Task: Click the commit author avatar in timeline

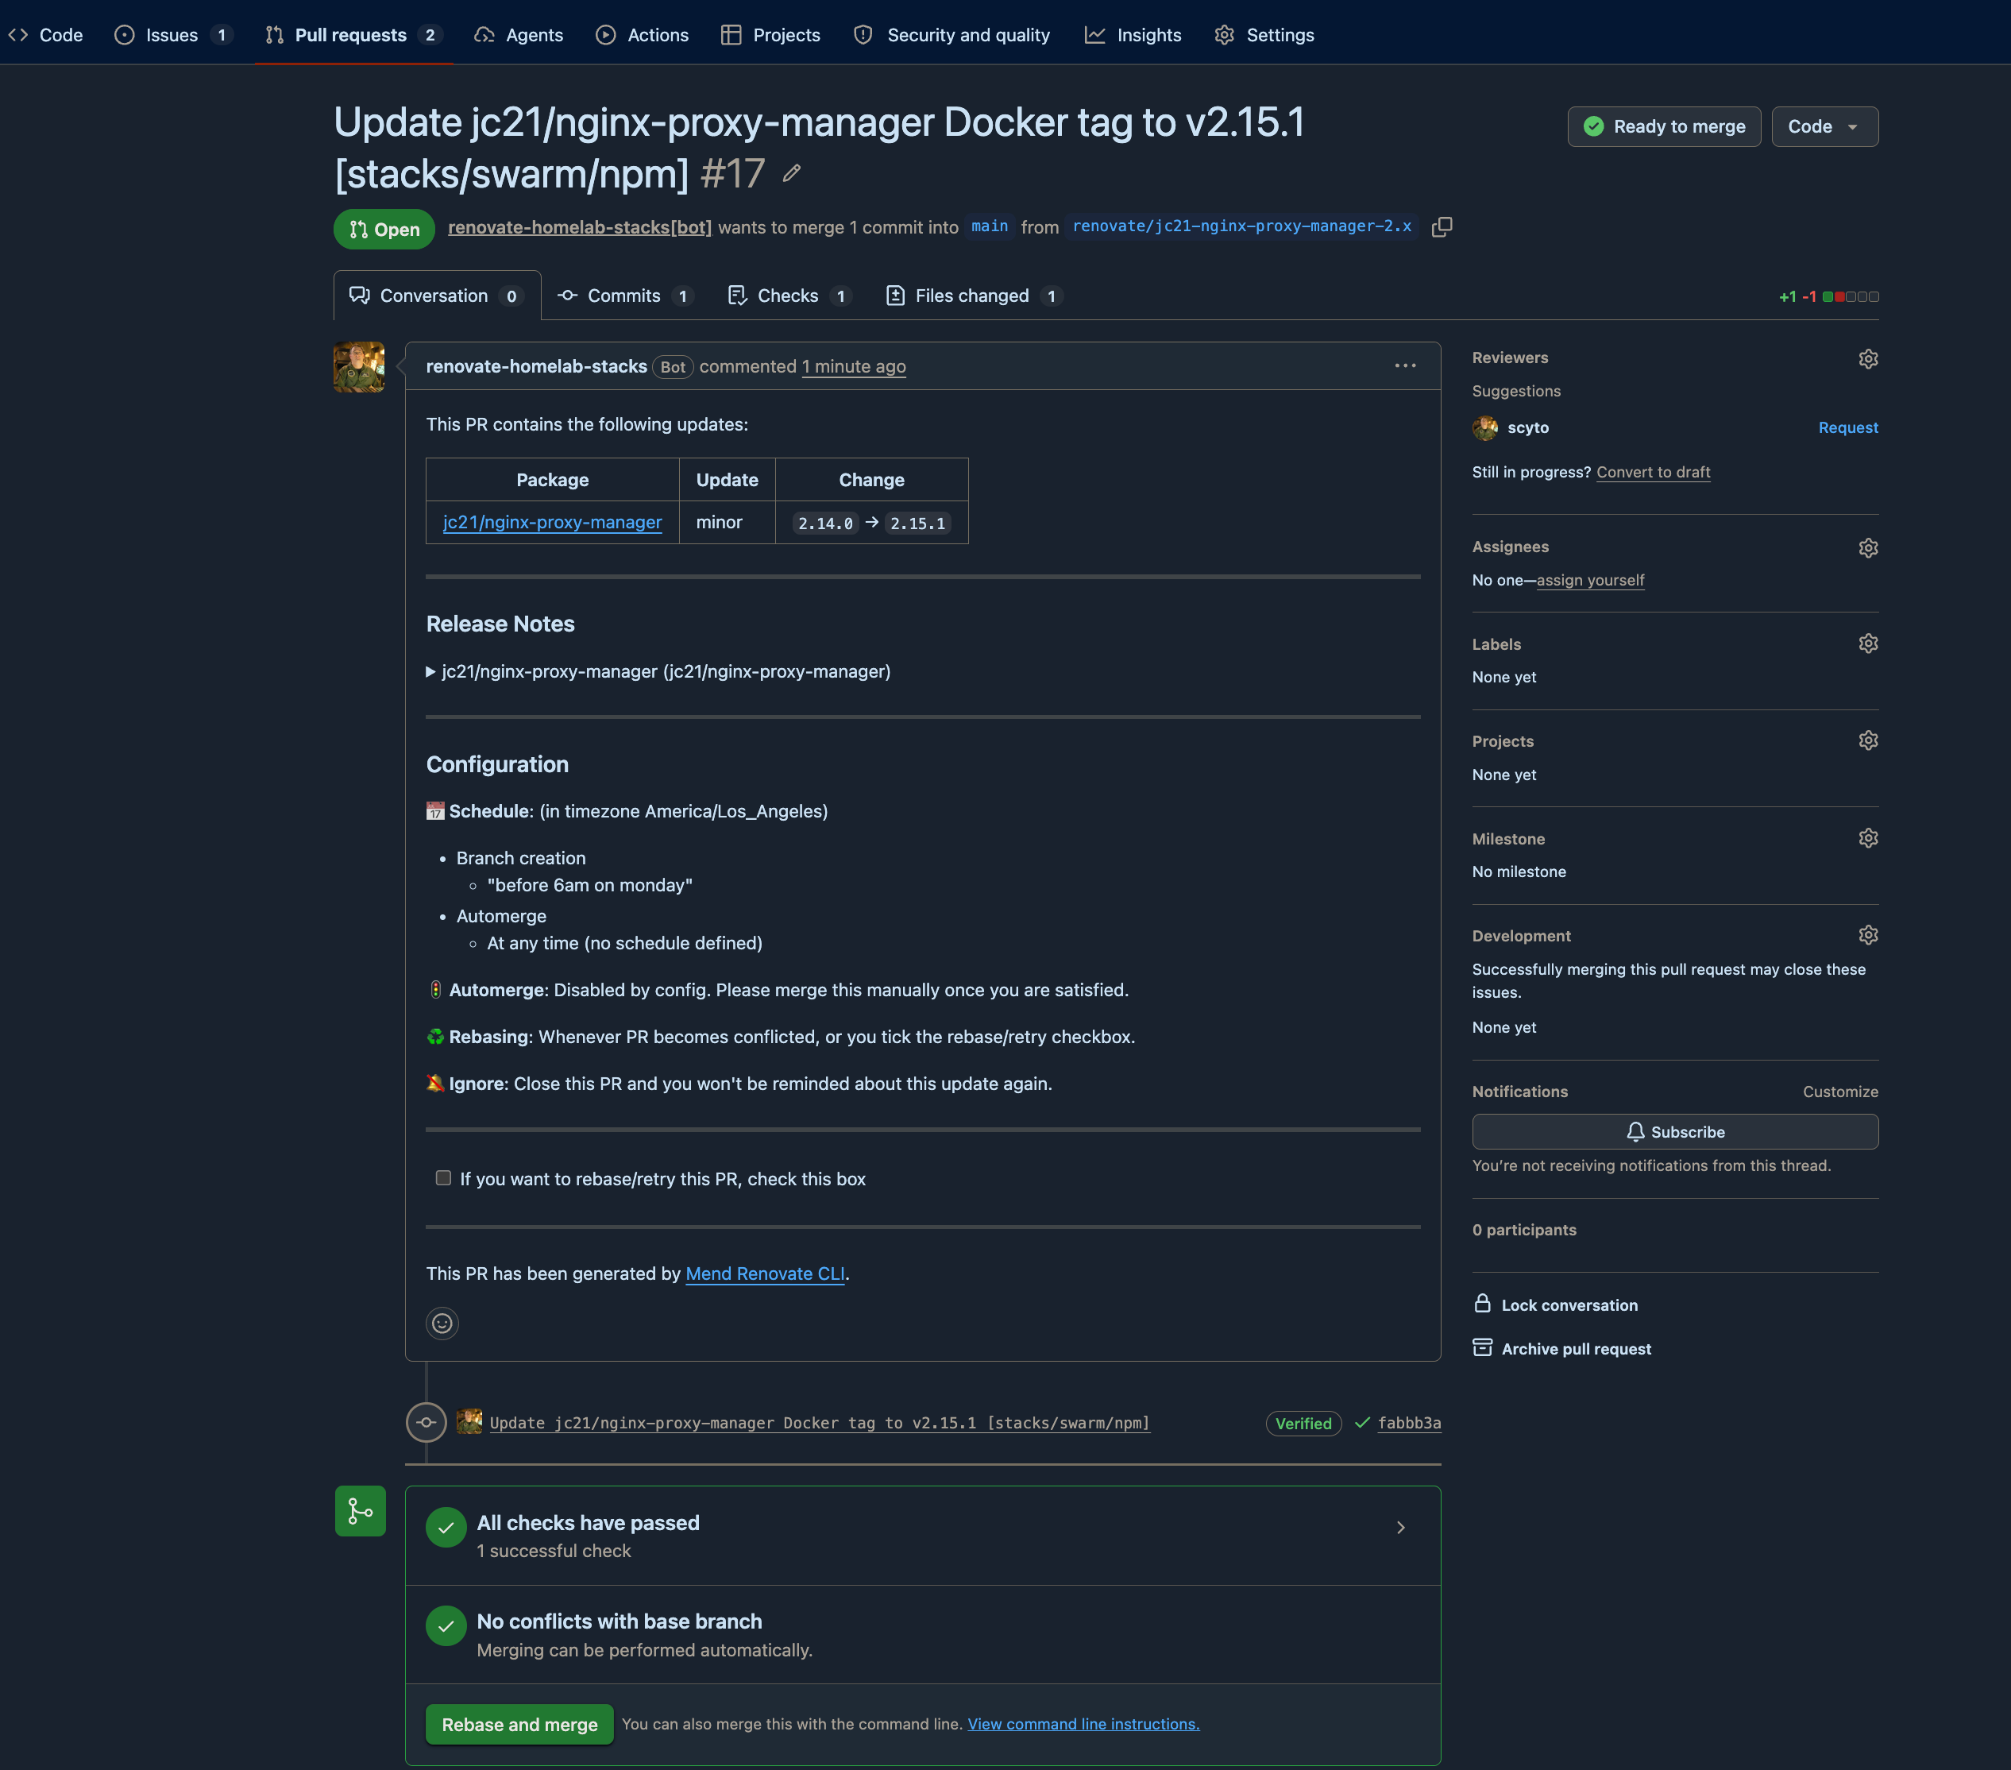Action: 469,1422
